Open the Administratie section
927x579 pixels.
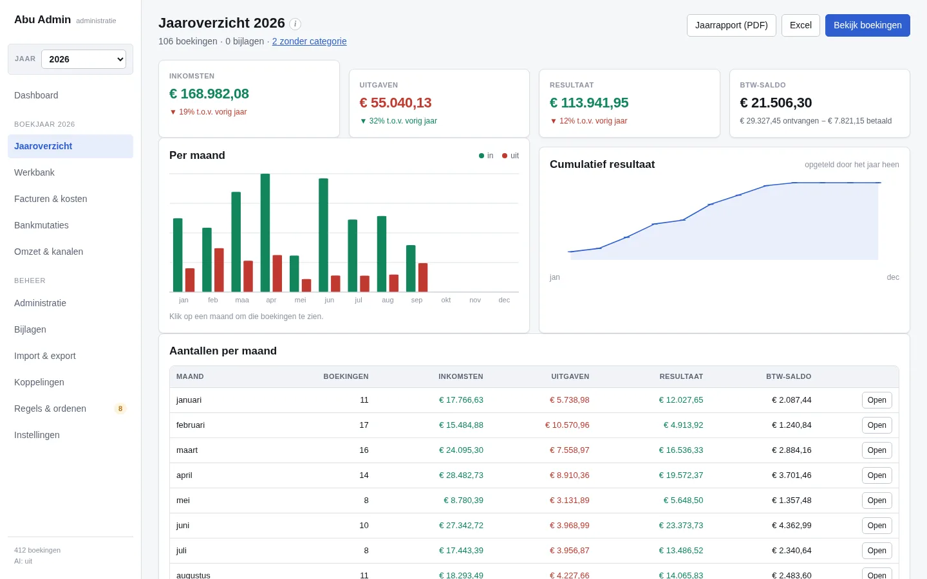click(x=70, y=303)
